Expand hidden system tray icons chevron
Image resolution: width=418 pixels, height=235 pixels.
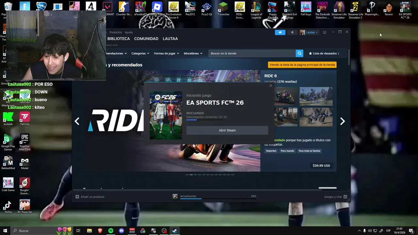[x=360, y=231]
